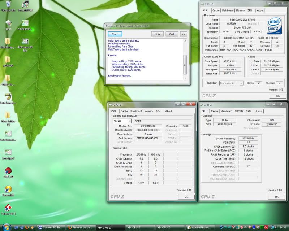Image resolution: width=289 pixels, height=231 pixels.
Task: Open the Memory Slot Selection dropdown
Action: (122, 121)
